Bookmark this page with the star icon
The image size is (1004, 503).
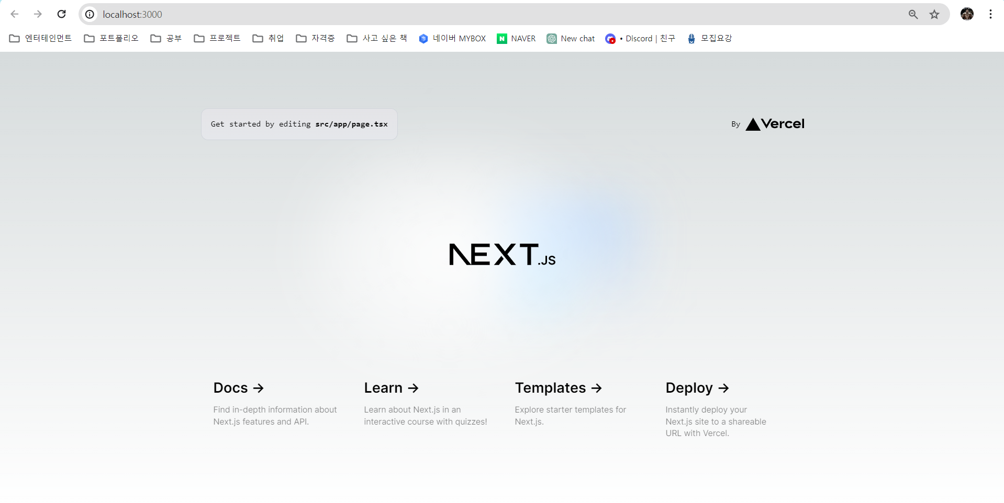click(x=934, y=14)
